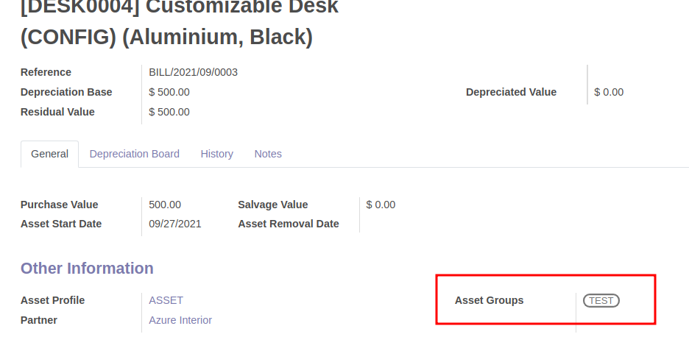Click the Purchase Value 500.00
Image resolution: width=689 pixels, height=337 pixels.
[165, 205]
